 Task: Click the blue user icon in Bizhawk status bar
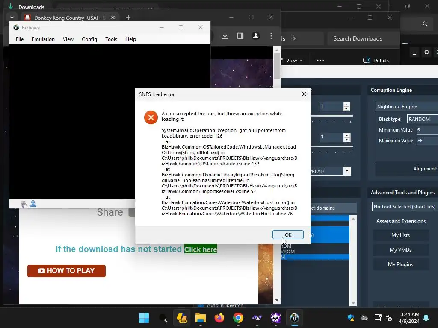(x=33, y=204)
